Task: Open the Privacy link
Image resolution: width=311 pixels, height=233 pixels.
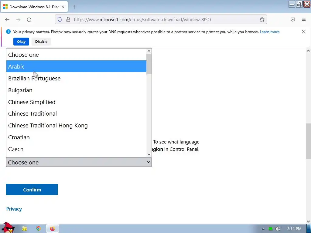Action: [14, 209]
